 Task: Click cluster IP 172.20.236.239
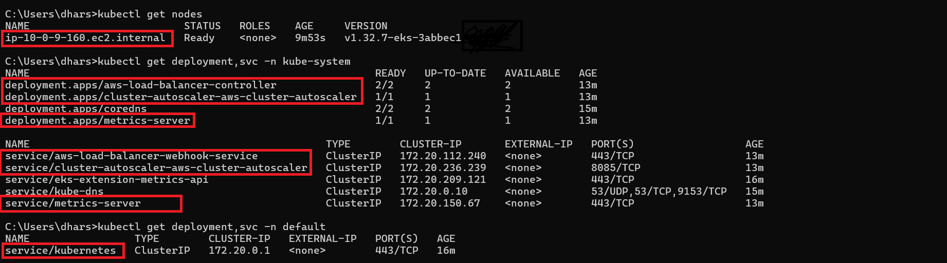[x=443, y=168]
